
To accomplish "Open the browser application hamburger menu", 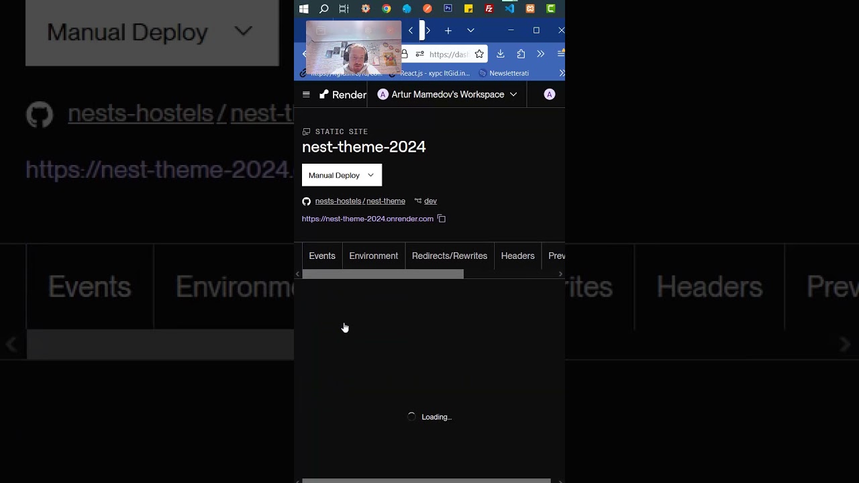I will point(560,54).
